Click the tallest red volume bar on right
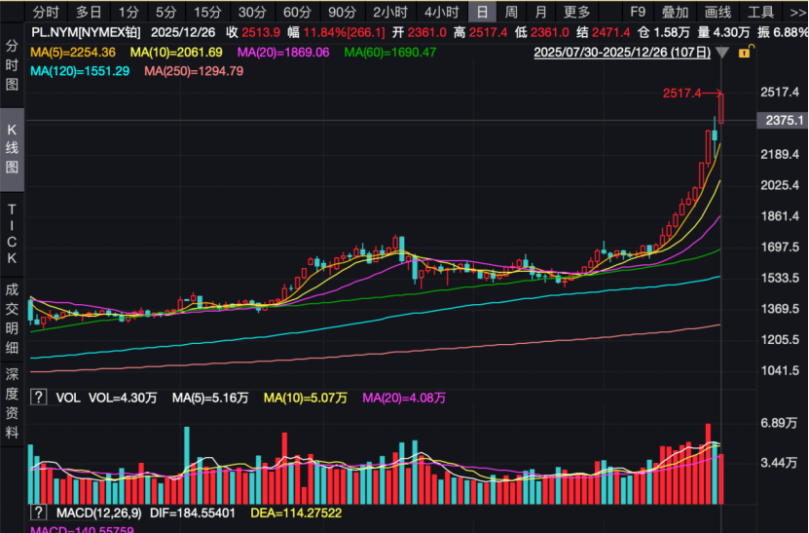The width and height of the screenshot is (809, 533). coord(709,464)
